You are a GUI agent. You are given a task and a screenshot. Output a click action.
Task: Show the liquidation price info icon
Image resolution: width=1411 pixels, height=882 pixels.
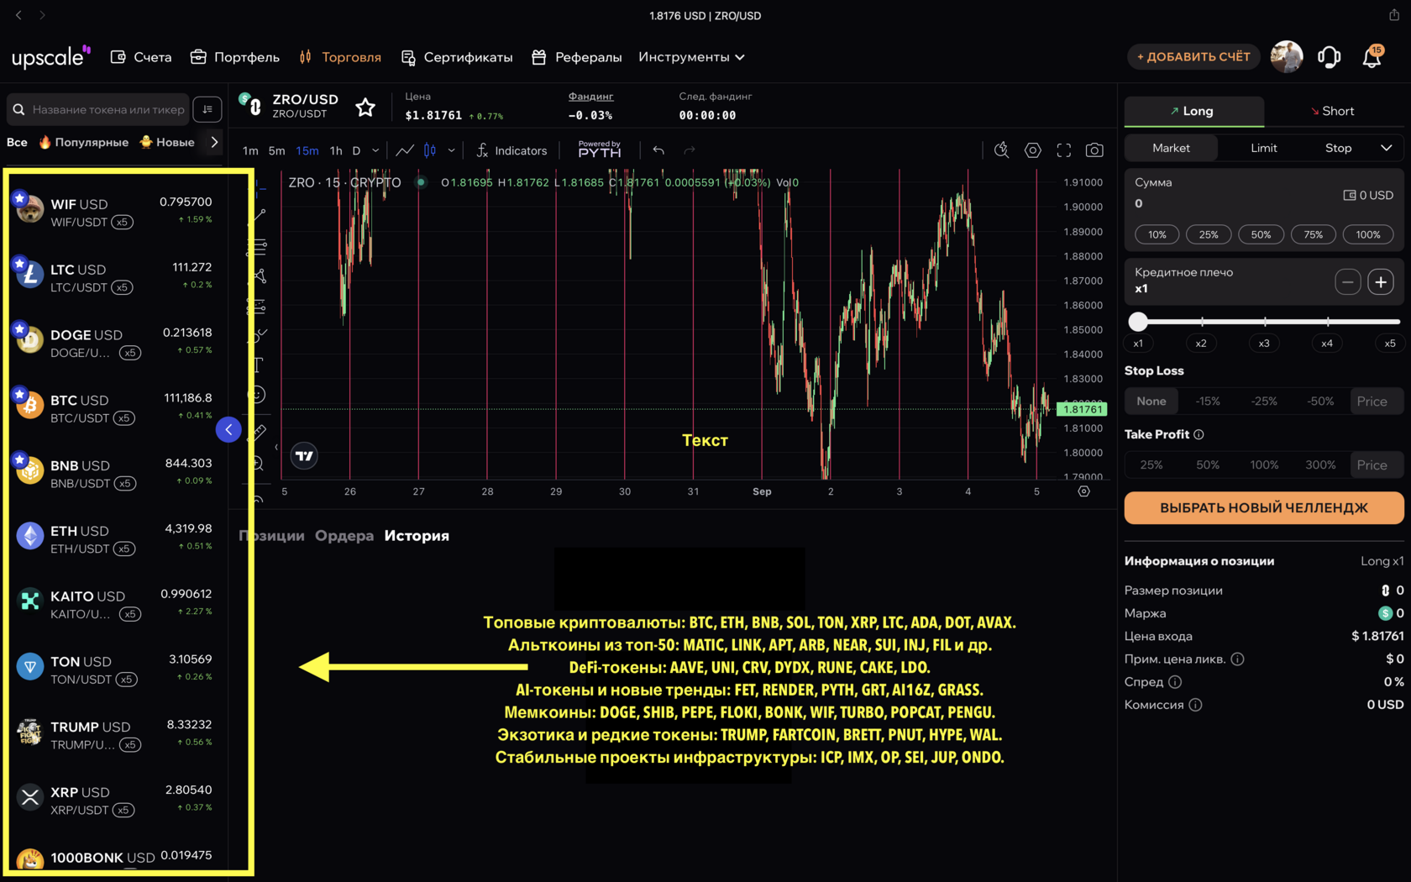[1237, 659]
